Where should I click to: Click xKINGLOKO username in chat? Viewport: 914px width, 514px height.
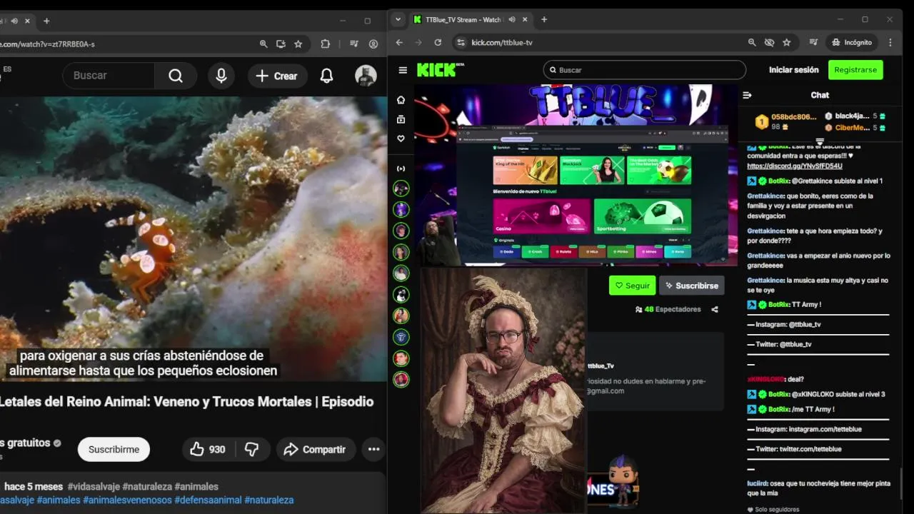[765, 379]
